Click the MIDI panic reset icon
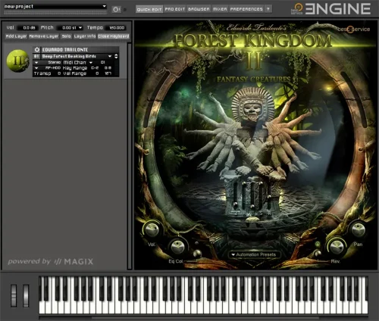The height and width of the screenshot is (321, 379). [116, 10]
